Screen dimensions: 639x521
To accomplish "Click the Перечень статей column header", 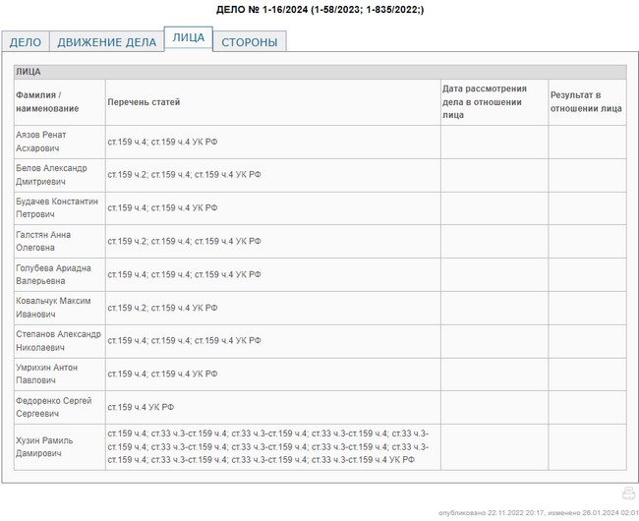I will pyautogui.click(x=144, y=102).
